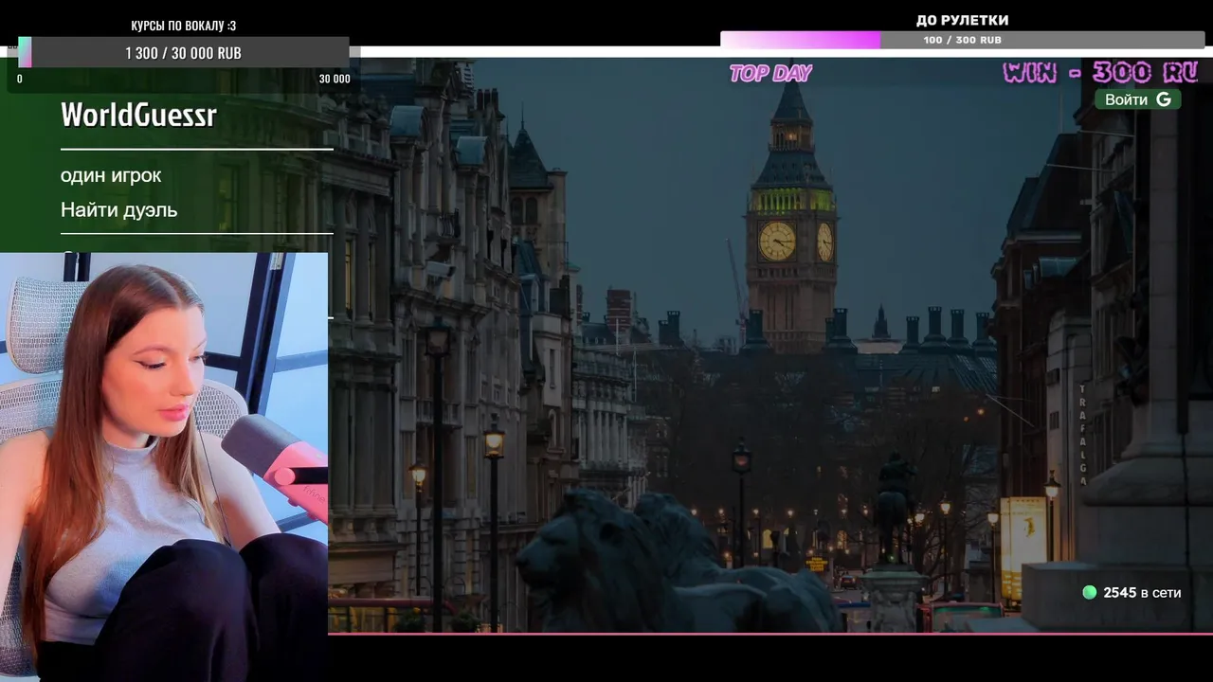
Task: Click the 'Войти' Google sign-in button
Action: tap(1137, 99)
